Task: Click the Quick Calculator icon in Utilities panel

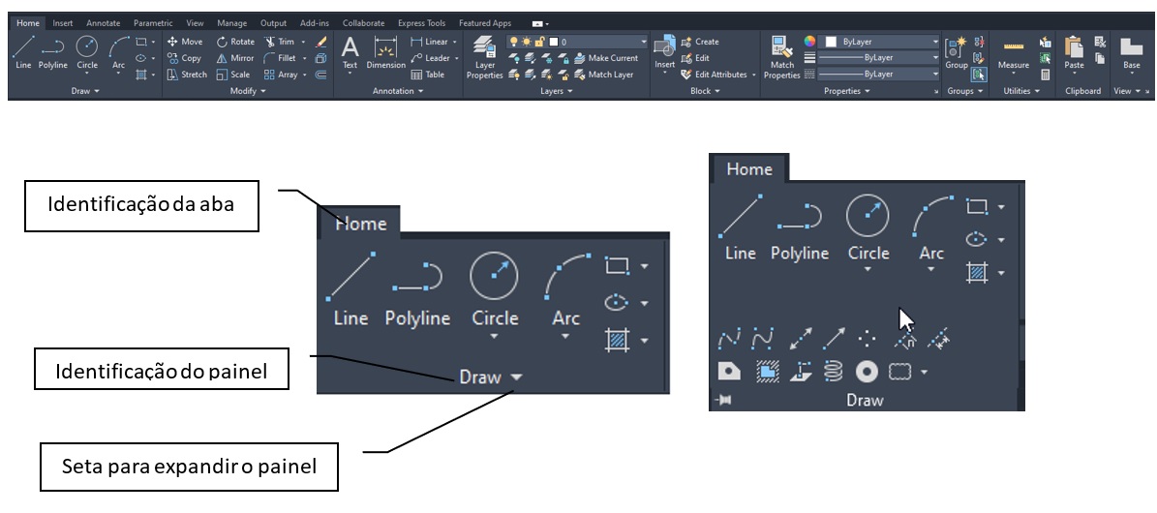Action: pos(1046,75)
